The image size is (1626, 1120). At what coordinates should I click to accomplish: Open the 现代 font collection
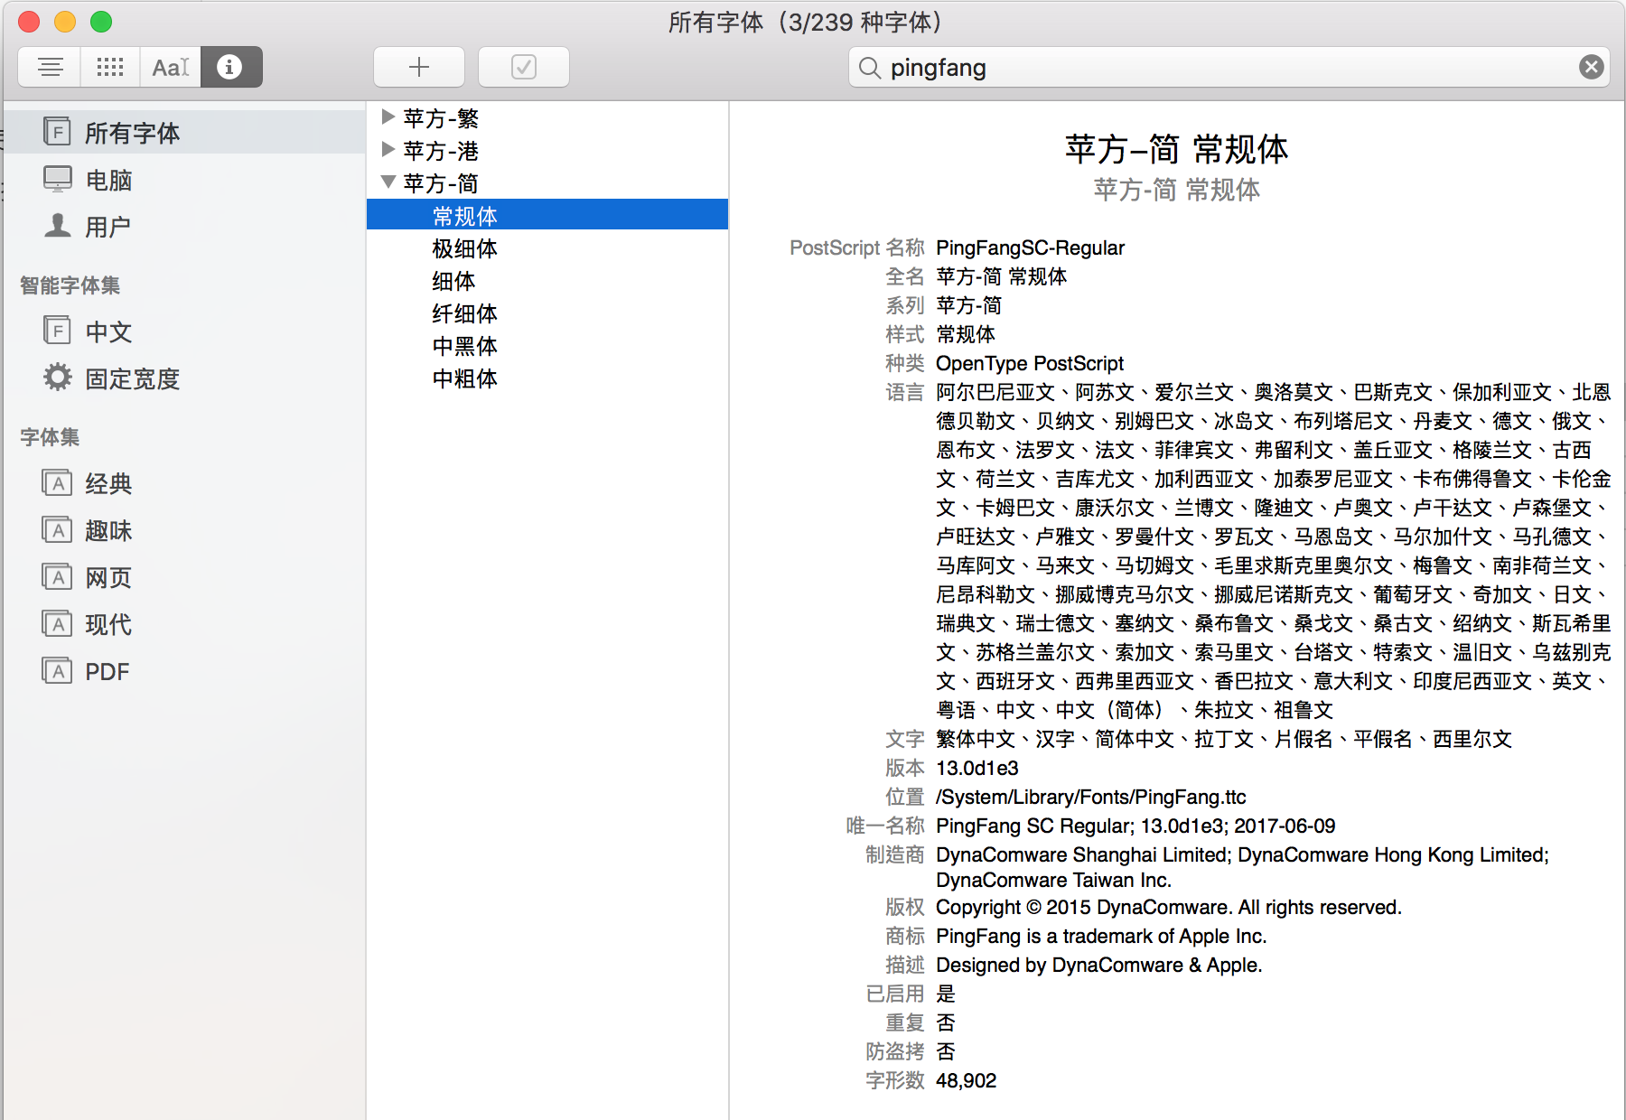pyautogui.click(x=184, y=624)
